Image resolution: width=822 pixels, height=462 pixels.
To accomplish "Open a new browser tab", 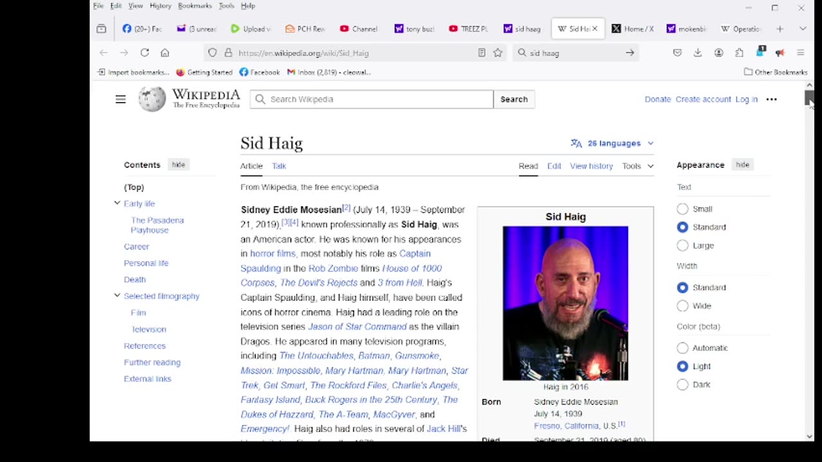I will [x=780, y=29].
